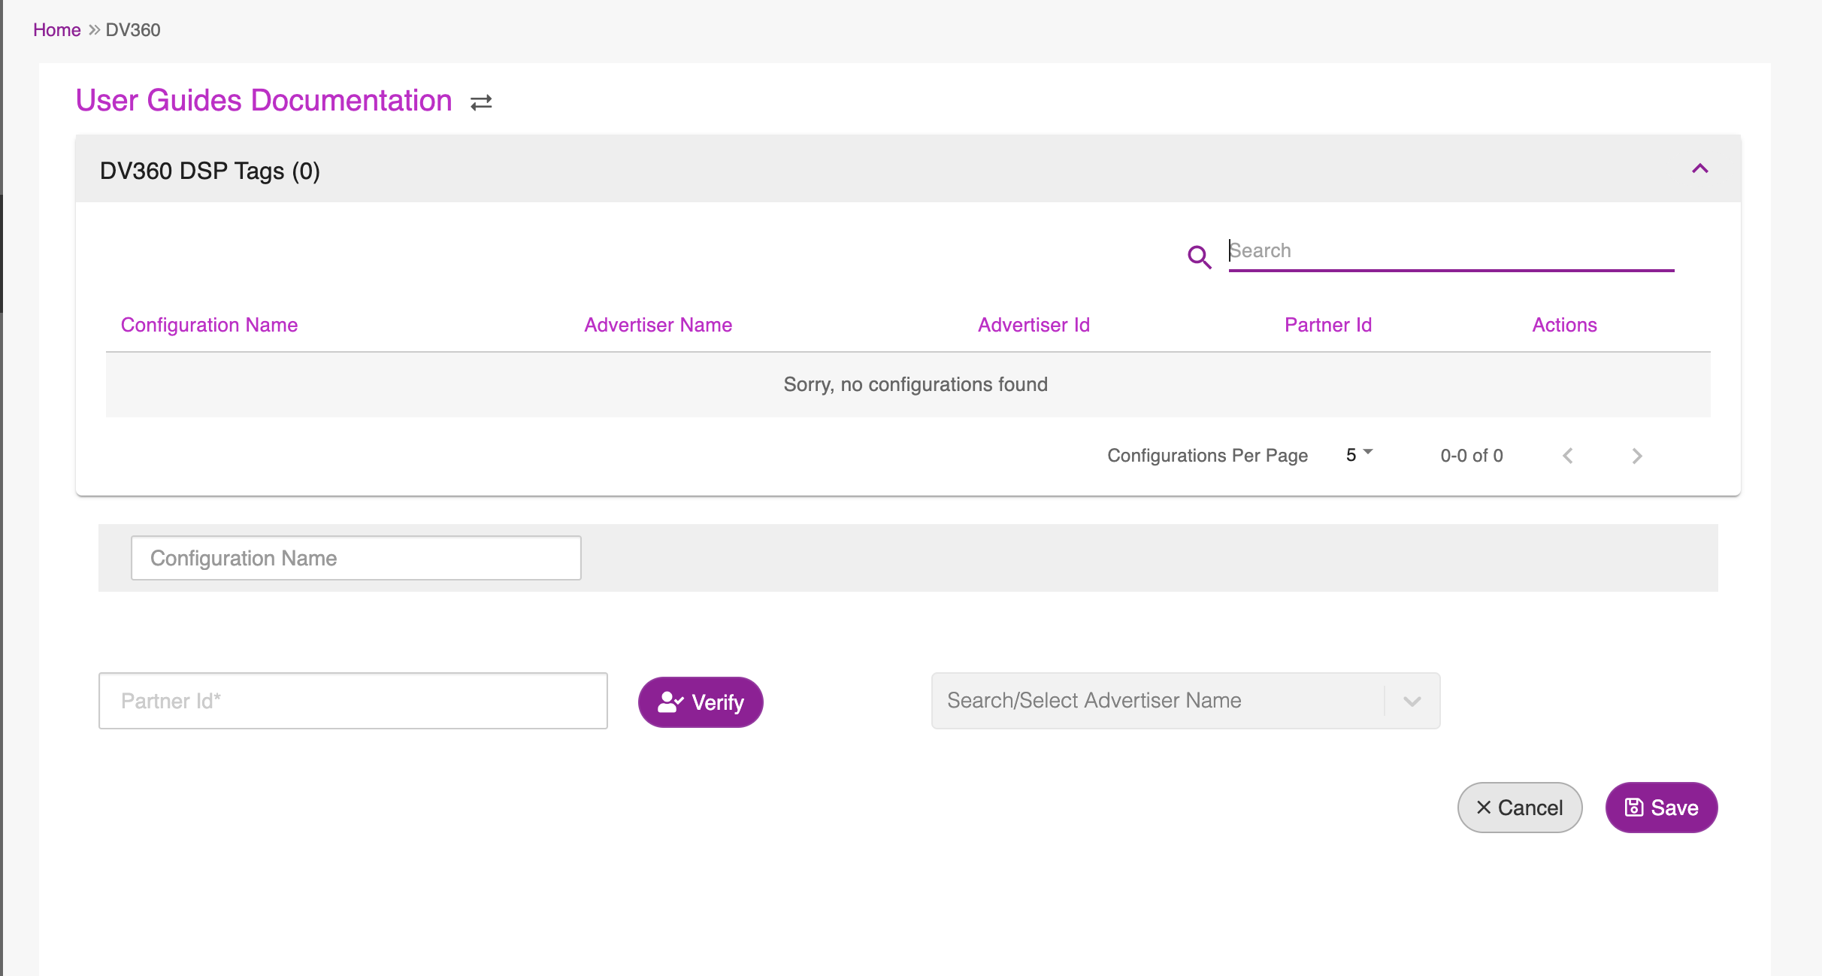Go to next page of configurations
The width and height of the screenshot is (1822, 976).
1637,456
